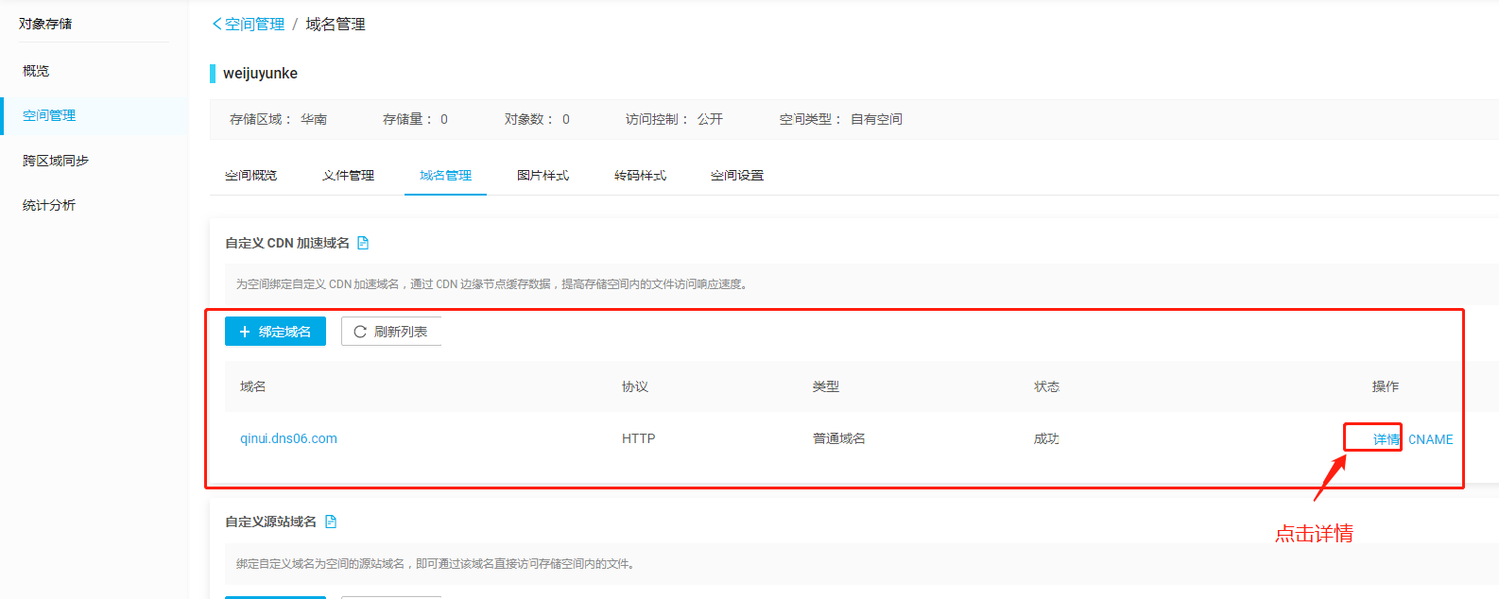The height and width of the screenshot is (599, 1499).
Task: Open the 自定义源站域名 help document icon
Action: pyautogui.click(x=331, y=522)
